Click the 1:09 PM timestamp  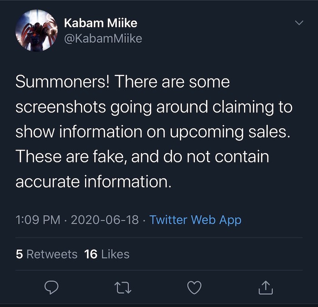coord(38,220)
